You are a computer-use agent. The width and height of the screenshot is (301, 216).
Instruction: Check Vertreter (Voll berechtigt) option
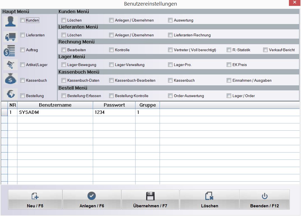(x=170, y=50)
